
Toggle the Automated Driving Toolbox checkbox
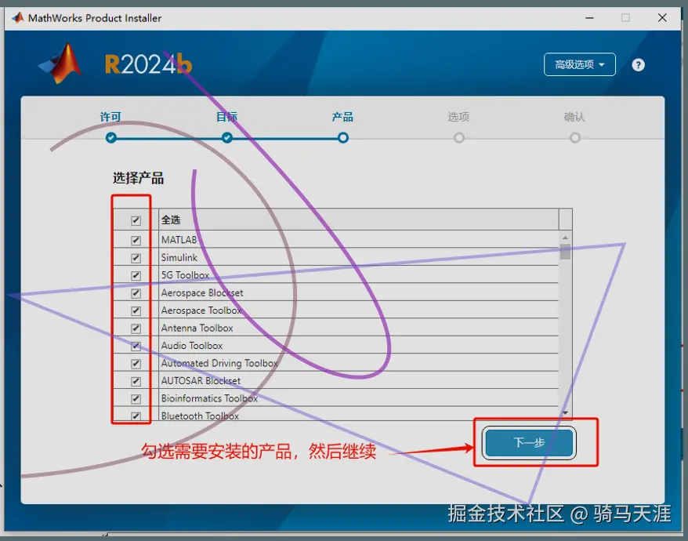click(x=136, y=364)
